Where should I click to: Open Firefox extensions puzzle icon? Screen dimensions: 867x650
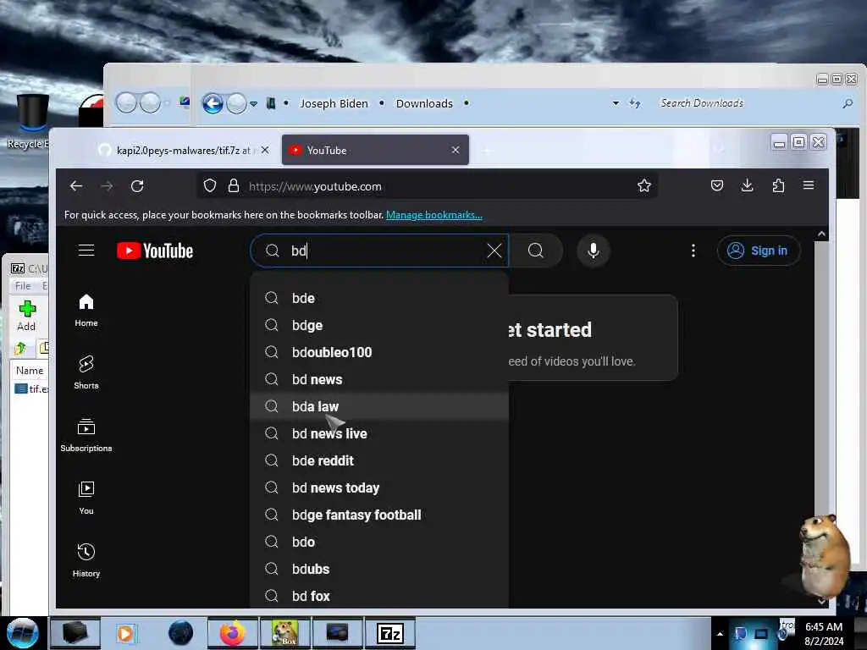pos(778,185)
